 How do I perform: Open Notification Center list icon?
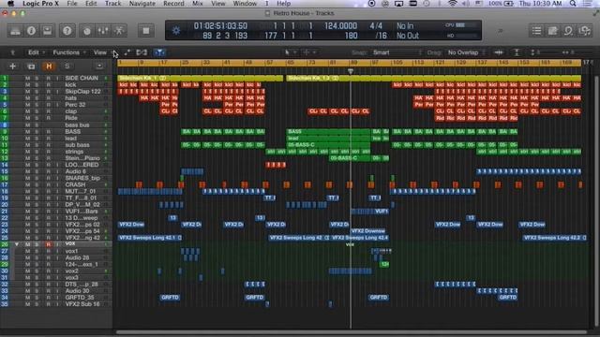[588, 4]
